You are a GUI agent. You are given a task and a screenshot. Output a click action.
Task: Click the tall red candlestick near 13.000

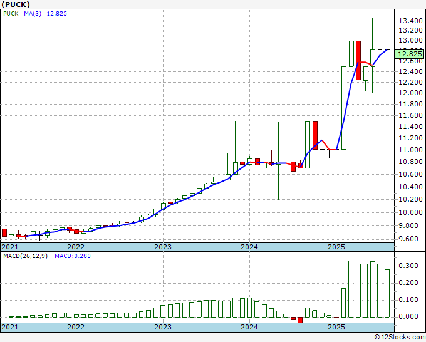pyautogui.click(x=358, y=60)
